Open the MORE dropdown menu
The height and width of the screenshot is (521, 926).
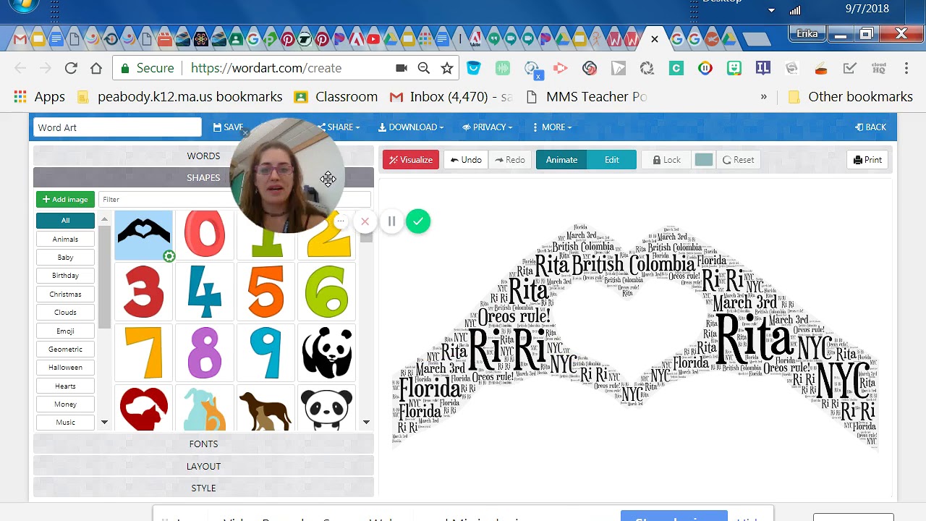click(x=552, y=127)
